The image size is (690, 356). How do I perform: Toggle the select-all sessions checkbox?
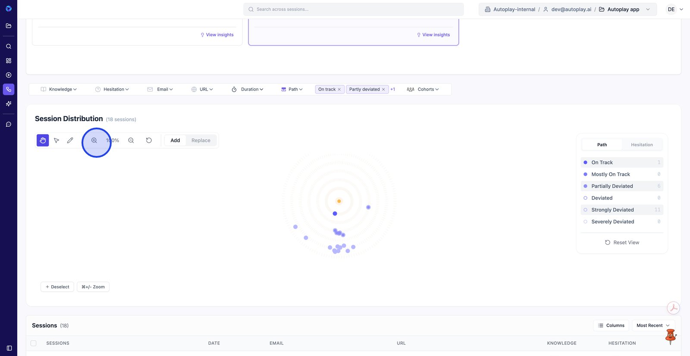(34, 344)
